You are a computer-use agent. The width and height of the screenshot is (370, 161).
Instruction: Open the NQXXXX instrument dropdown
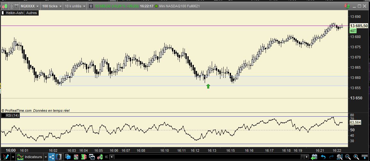pos(30,6)
